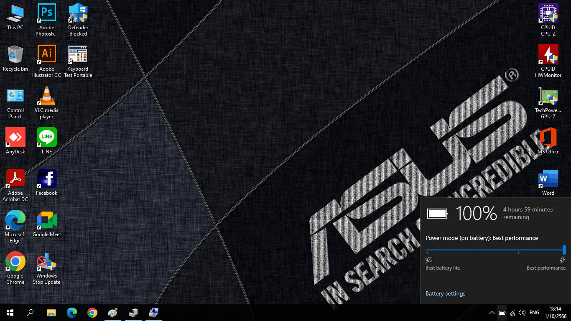Click the 100% battery percentage text
The height and width of the screenshot is (321, 571).
tap(476, 213)
